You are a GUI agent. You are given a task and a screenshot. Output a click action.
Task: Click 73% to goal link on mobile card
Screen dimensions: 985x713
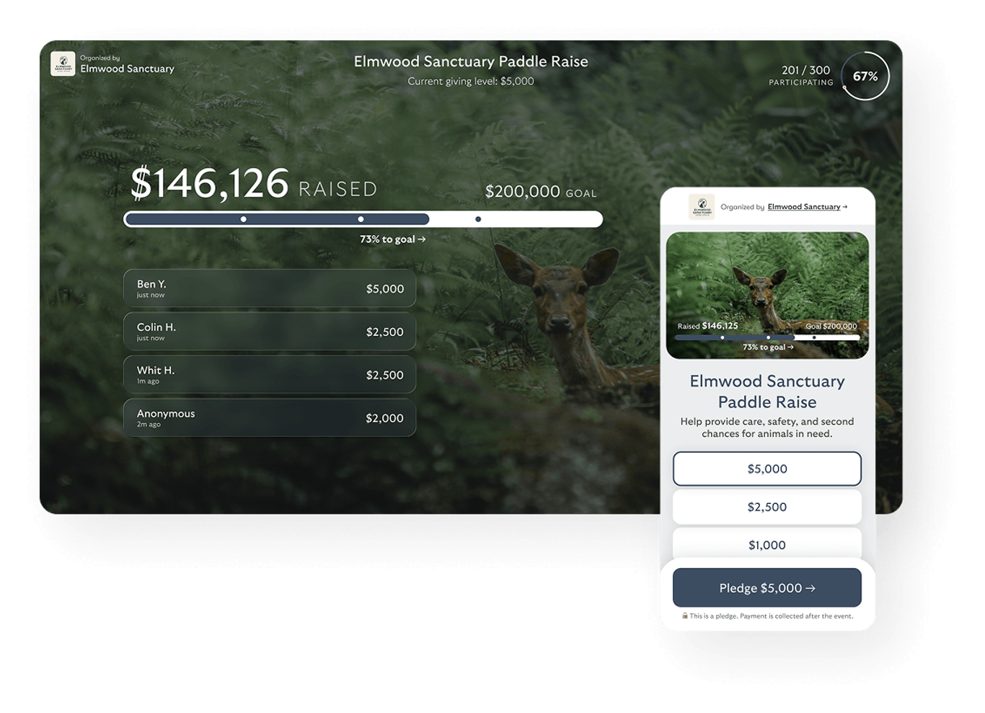(767, 347)
